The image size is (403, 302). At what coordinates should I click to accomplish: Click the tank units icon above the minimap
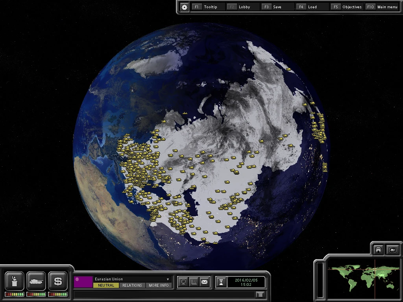coord(392,250)
